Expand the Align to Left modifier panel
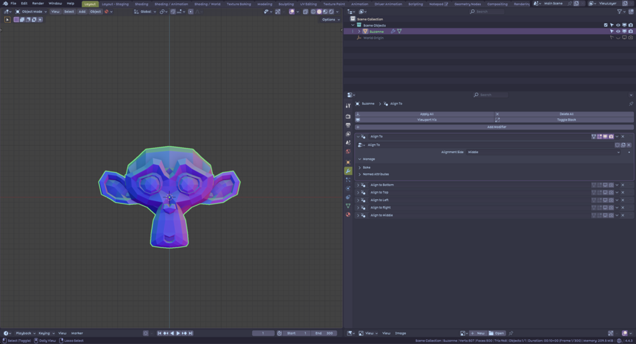This screenshot has height=344, width=636. coord(358,200)
